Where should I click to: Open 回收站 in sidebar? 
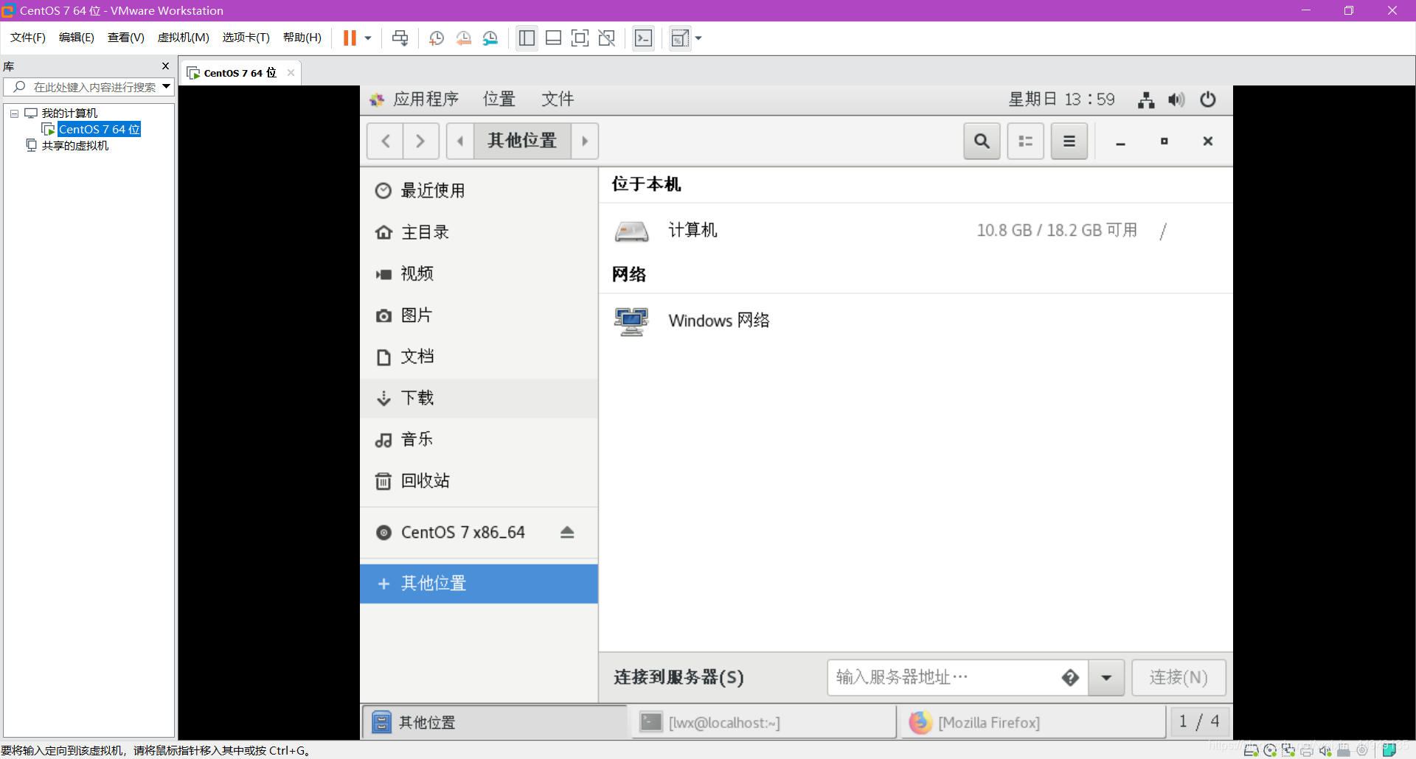click(479, 480)
